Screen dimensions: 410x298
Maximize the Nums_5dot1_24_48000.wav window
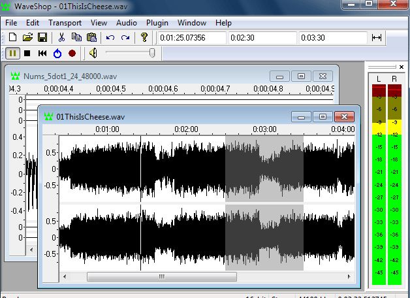[x=301, y=76]
